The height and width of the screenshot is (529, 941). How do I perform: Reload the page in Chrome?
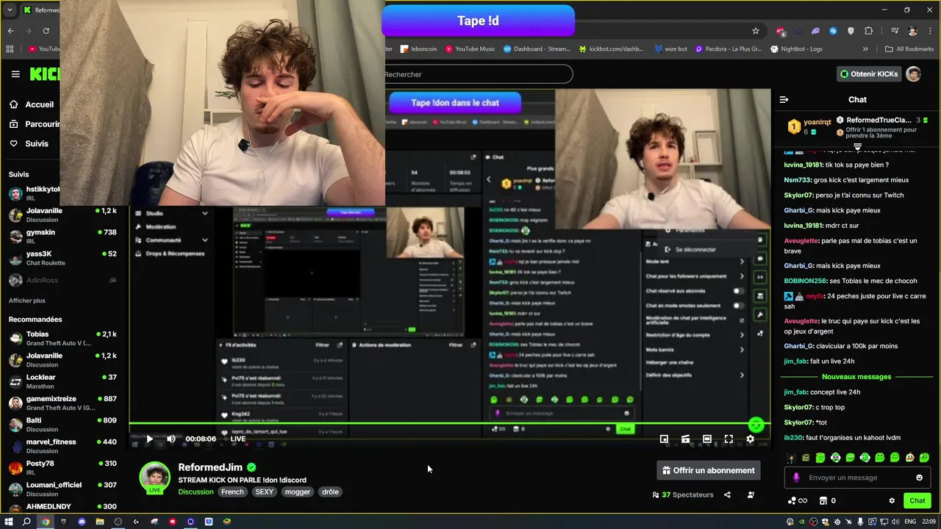pyautogui.click(x=46, y=31)
